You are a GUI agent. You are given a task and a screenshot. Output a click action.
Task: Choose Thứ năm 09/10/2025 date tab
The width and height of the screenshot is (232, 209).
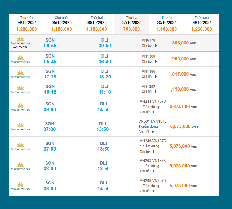coord(201,23)
